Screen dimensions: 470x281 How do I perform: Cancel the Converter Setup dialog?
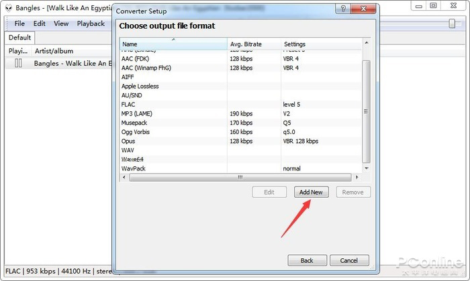tap(349, 260)
